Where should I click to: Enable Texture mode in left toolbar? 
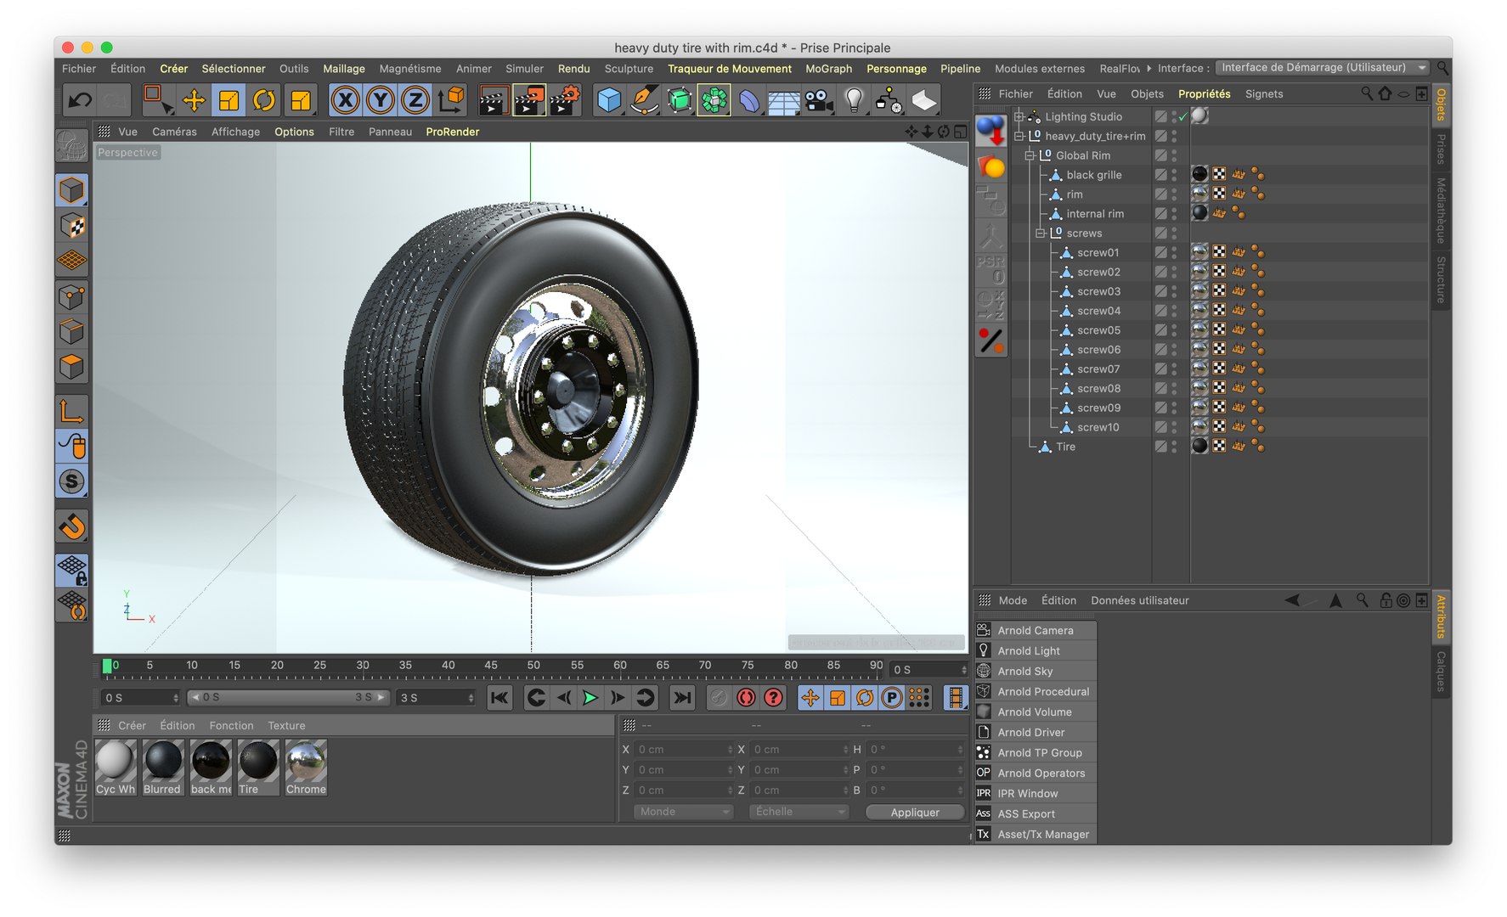click(72, 226)
